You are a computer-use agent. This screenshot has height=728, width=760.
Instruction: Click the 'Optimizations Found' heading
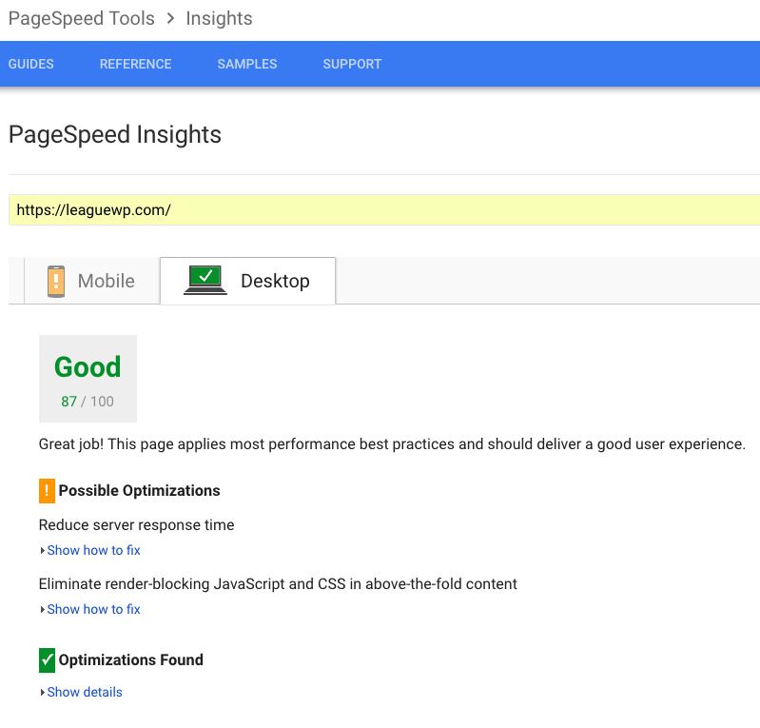[131, 659]
